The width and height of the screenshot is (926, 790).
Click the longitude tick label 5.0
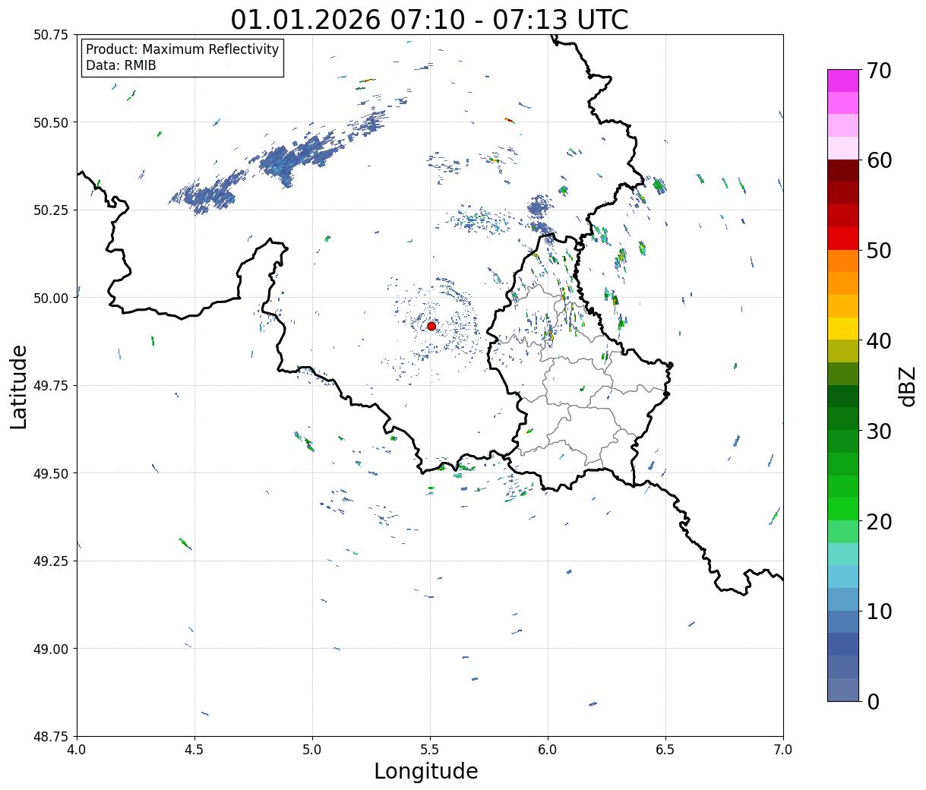coord(312,750)
